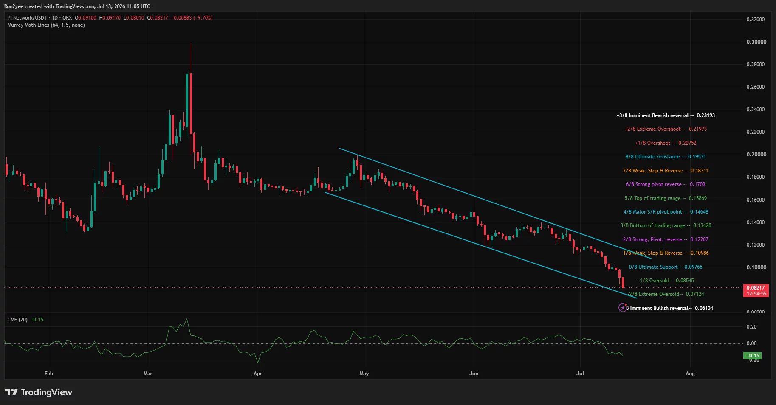This screenshot has width=776, height=405.
Task: Click the 0.00 level on CMF scale
Action: 752,343
